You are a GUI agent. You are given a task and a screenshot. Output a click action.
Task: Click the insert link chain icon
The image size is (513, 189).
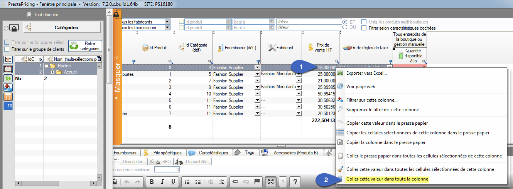pyautogui.click(x=235, y=182)
